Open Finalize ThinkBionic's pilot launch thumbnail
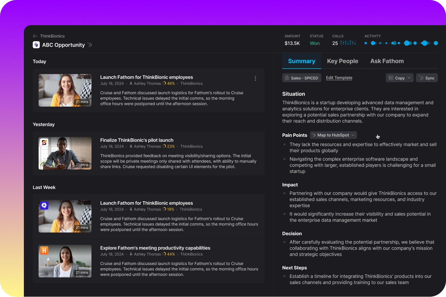The height and width of the screenshot is (297, 446). pos(65,153)
